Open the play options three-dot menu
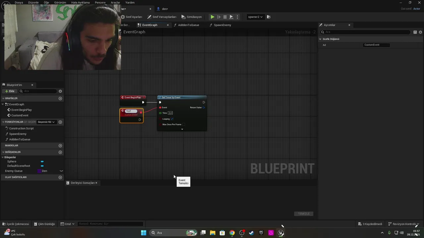 tap(237, 17)
